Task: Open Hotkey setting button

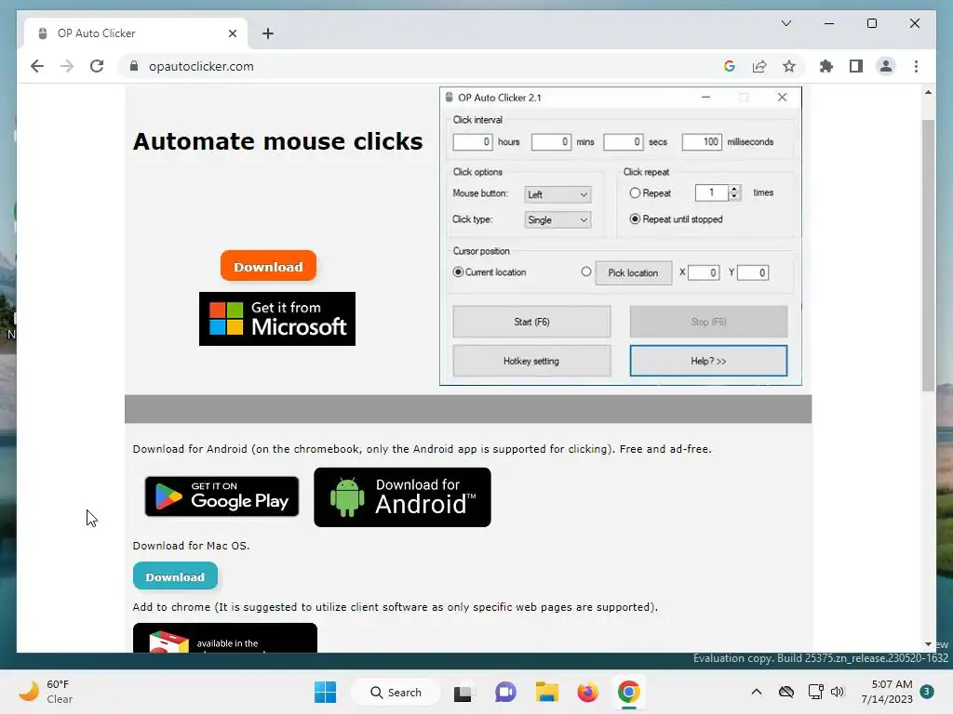Action: tap(531, 361)
